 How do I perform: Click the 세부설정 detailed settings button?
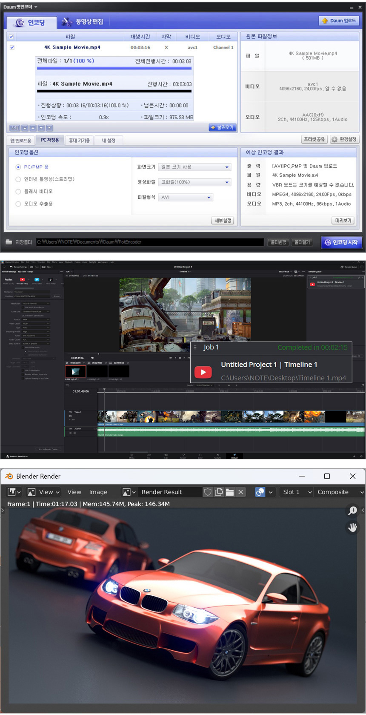pos(223,220)
